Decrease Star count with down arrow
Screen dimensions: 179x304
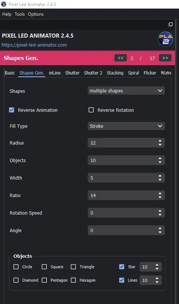pos(157,269)
